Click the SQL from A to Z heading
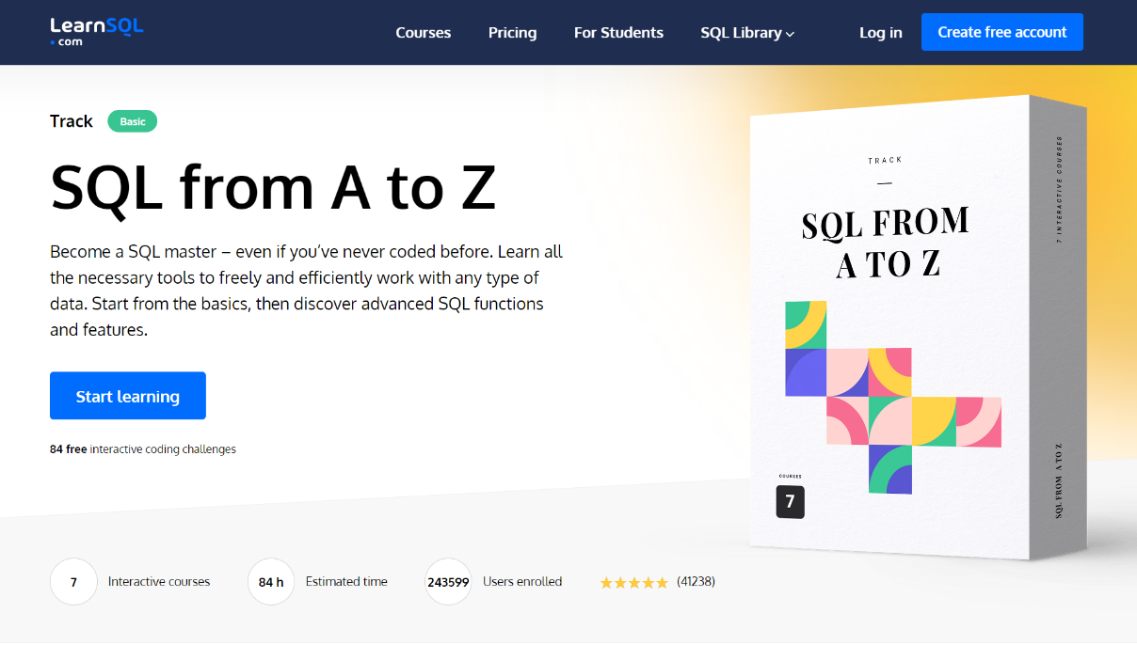 point(273,186)
